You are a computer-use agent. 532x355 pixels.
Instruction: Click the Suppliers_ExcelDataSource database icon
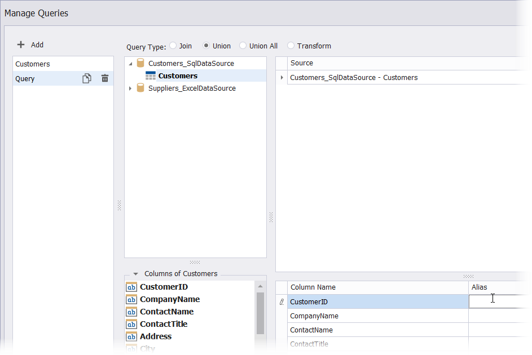click(140, 88)
